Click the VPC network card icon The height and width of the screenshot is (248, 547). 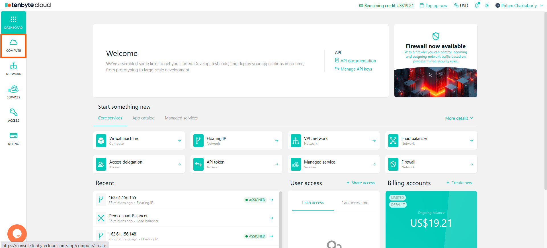pyautogui.click(x=296, y=140)
